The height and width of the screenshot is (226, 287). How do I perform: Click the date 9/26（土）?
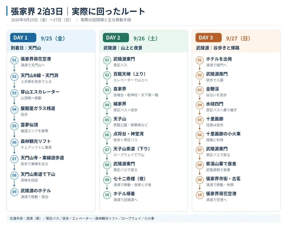click(145, 38)
